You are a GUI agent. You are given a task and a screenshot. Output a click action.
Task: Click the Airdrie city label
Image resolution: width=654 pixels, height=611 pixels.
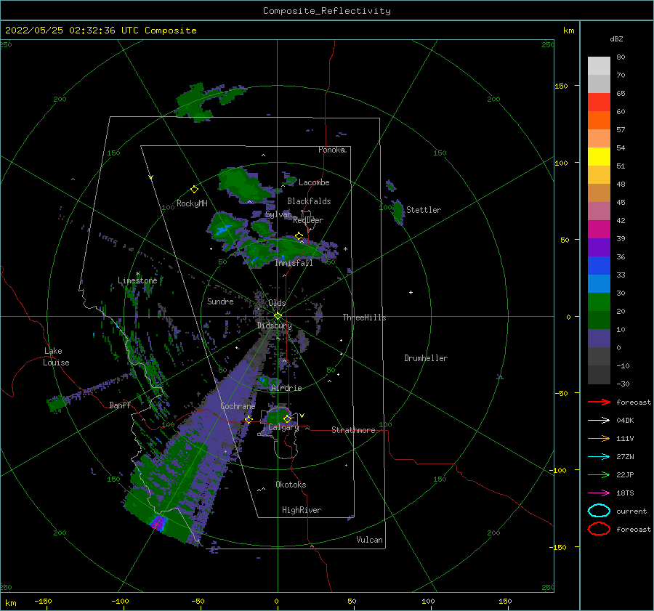286,388
